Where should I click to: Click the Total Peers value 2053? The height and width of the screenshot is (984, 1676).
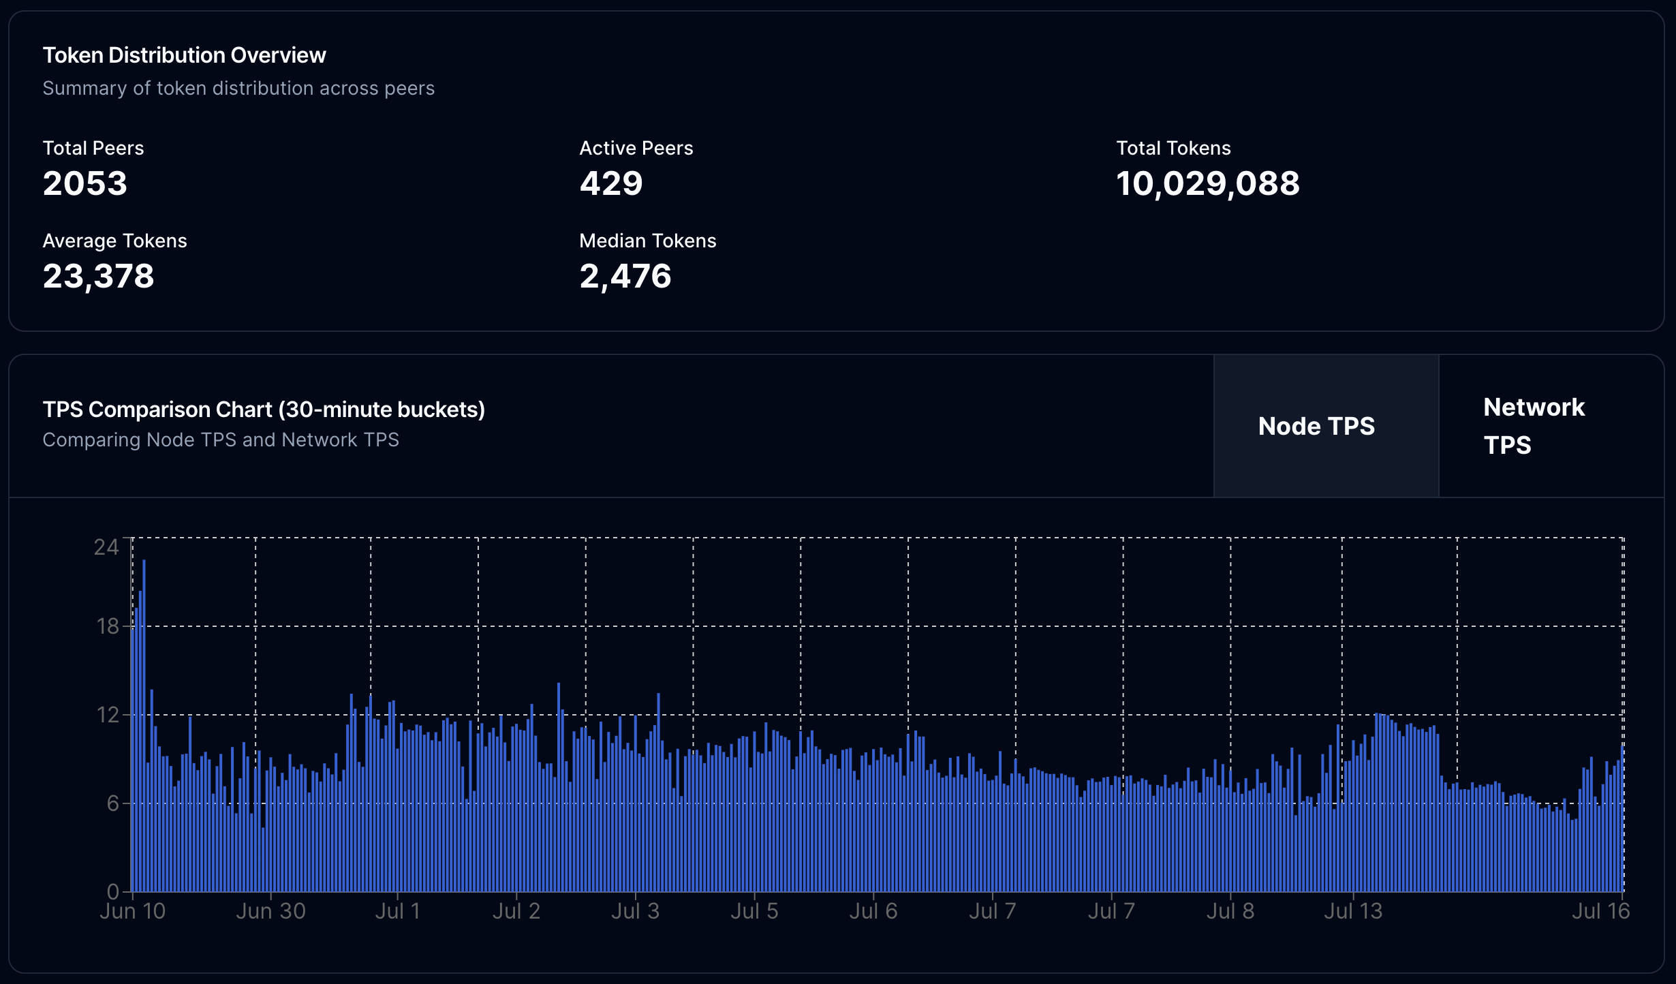pos(85,183)
